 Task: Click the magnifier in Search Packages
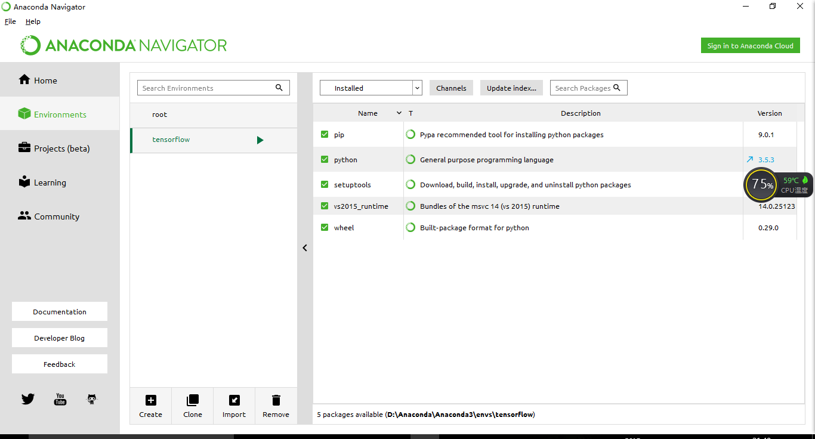(x=617, y=88)
